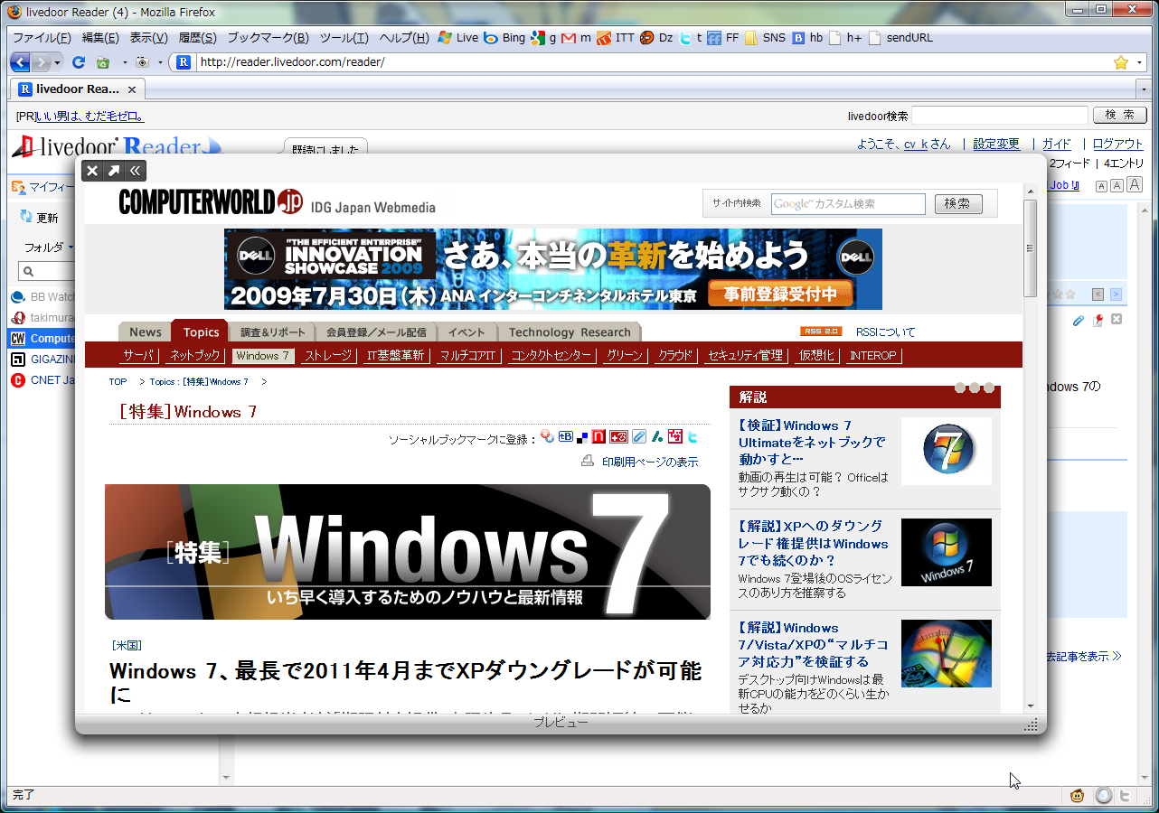The height and width of the screenshot is (813, 1159).
Task: Open the 印刷用ページの表示 link
Action: [x=650, y=462]
